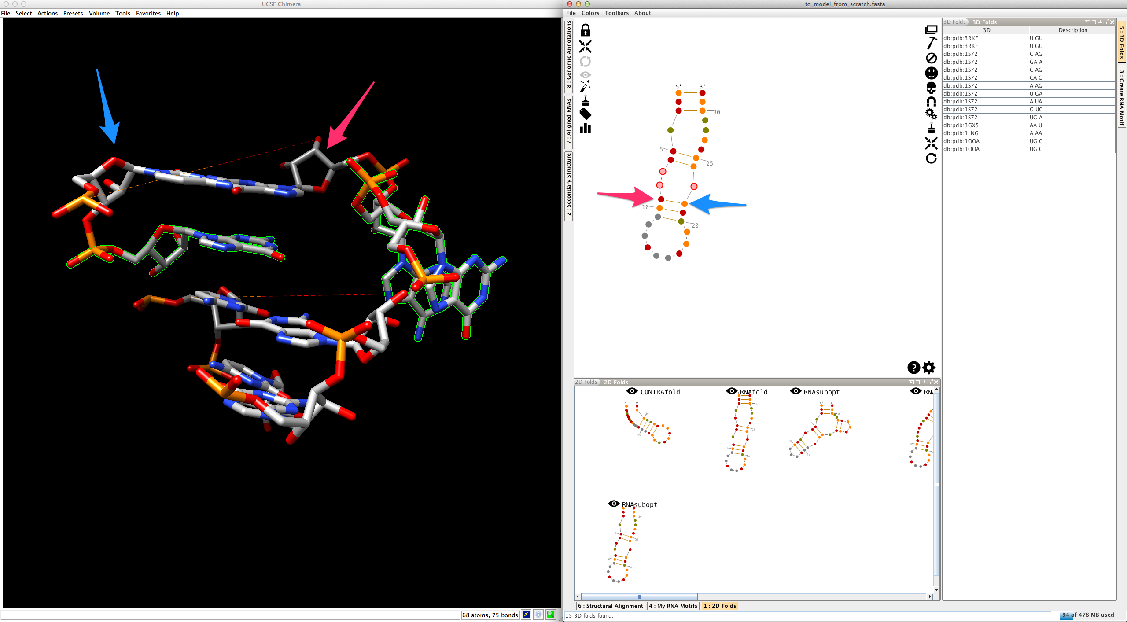Click the info status icon in Chimera
This screenshot has height=622, width=1127.
pyautogui.click(x=538, y=615)
